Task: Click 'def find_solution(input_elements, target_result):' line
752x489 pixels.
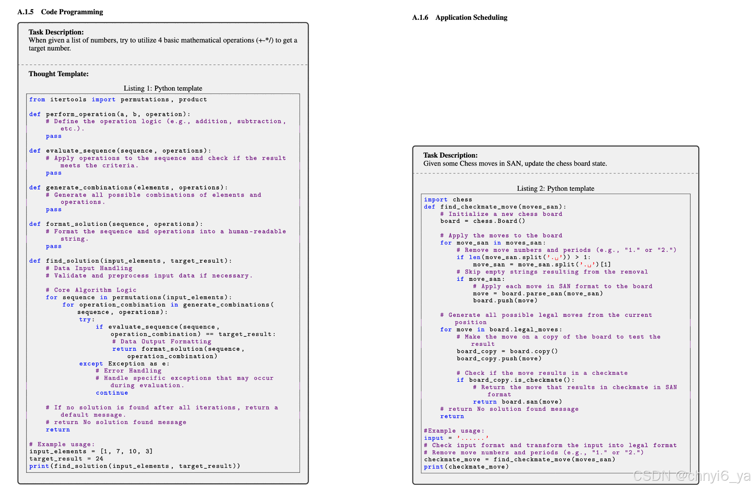Action: (x=131, y=261)
